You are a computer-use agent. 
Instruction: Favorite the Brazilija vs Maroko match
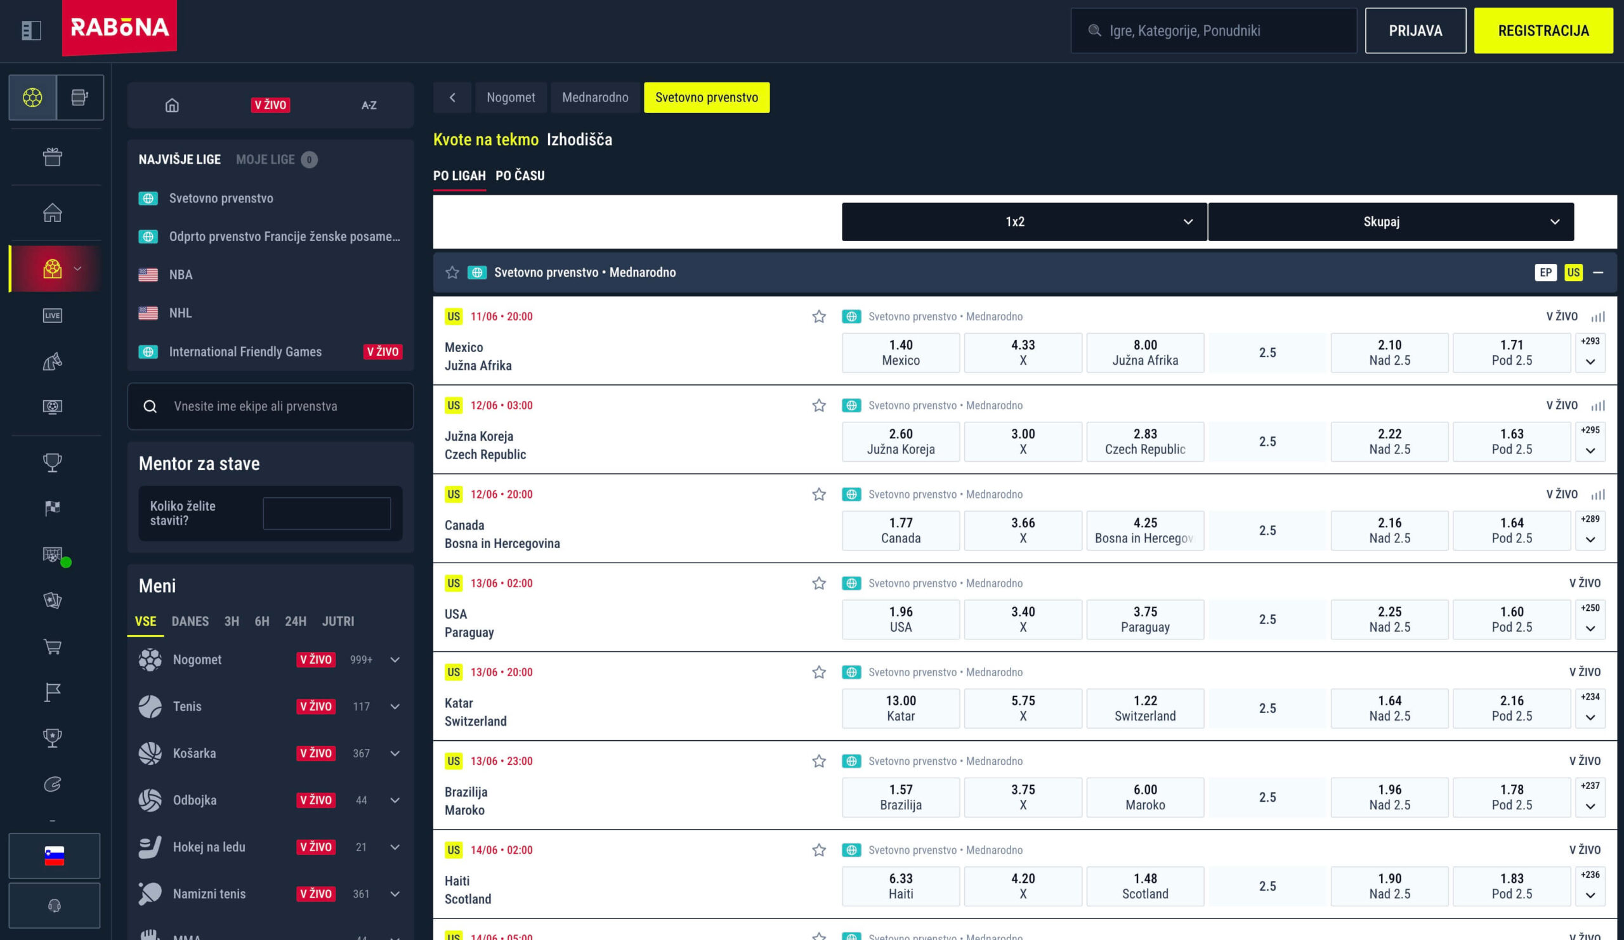pos(819,761)
